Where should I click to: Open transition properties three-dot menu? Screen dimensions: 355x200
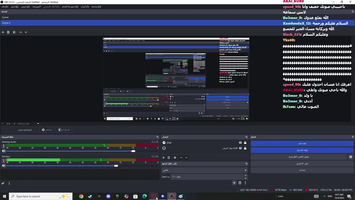pos(245,183)
